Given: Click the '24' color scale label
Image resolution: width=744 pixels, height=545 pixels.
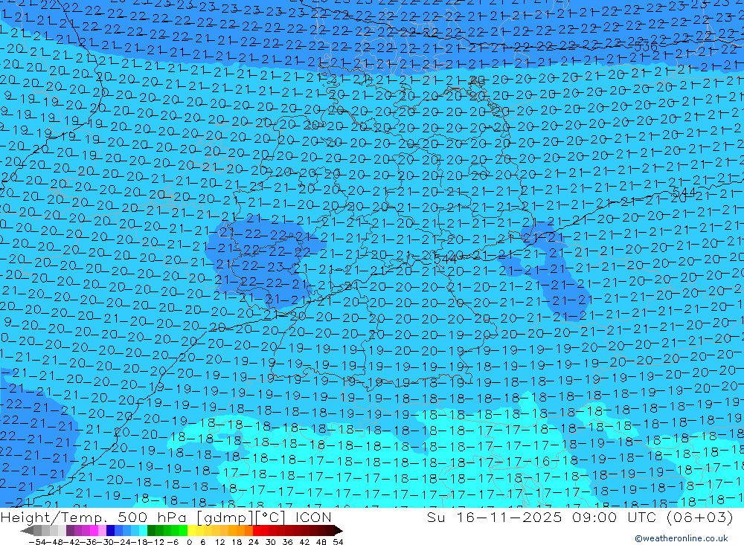Looking at the screenshot, I should (x=254, y=542).
